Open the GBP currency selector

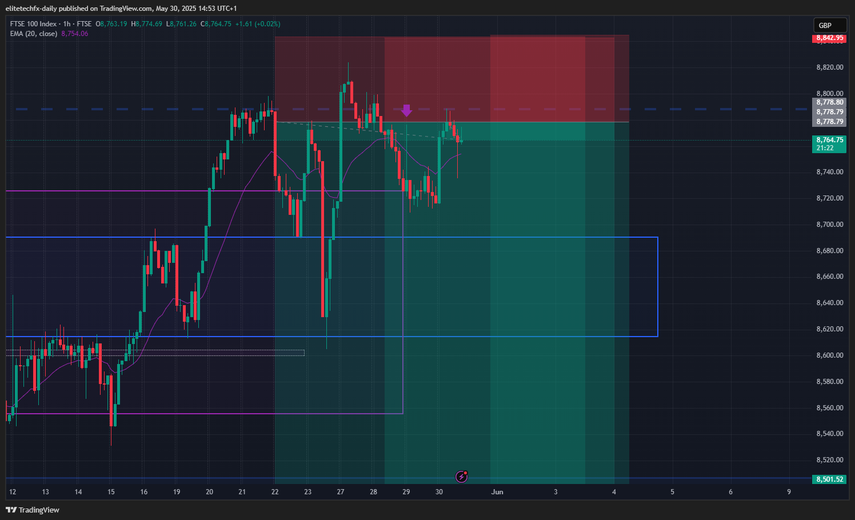click(x=830, y=25)
